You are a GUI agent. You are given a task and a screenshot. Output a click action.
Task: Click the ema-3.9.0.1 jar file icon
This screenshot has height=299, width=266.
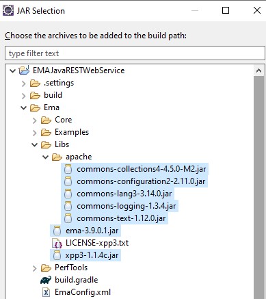pos(57,231)
